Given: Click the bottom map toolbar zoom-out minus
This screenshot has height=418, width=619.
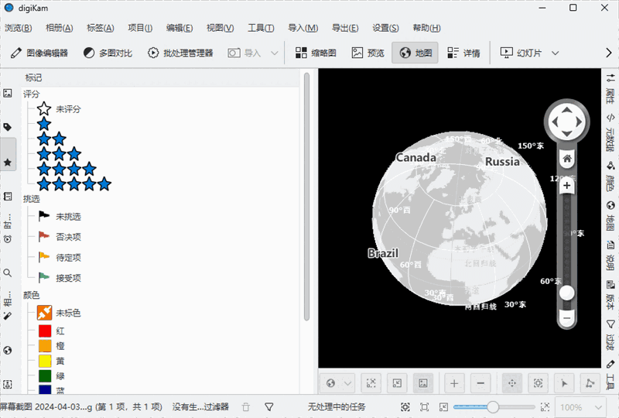Looking at the screenshot, I should click(480, 382).
